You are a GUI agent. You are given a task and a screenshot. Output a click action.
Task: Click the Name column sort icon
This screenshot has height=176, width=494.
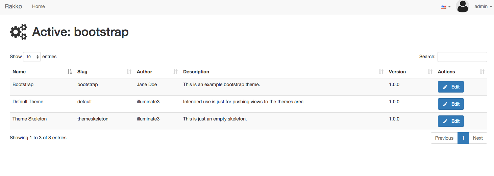pyautogui.click(x=70, y=72)
